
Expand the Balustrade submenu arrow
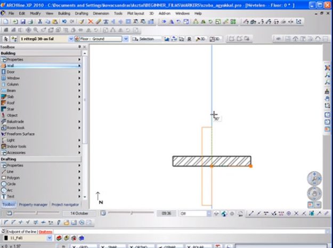[79, 122]
